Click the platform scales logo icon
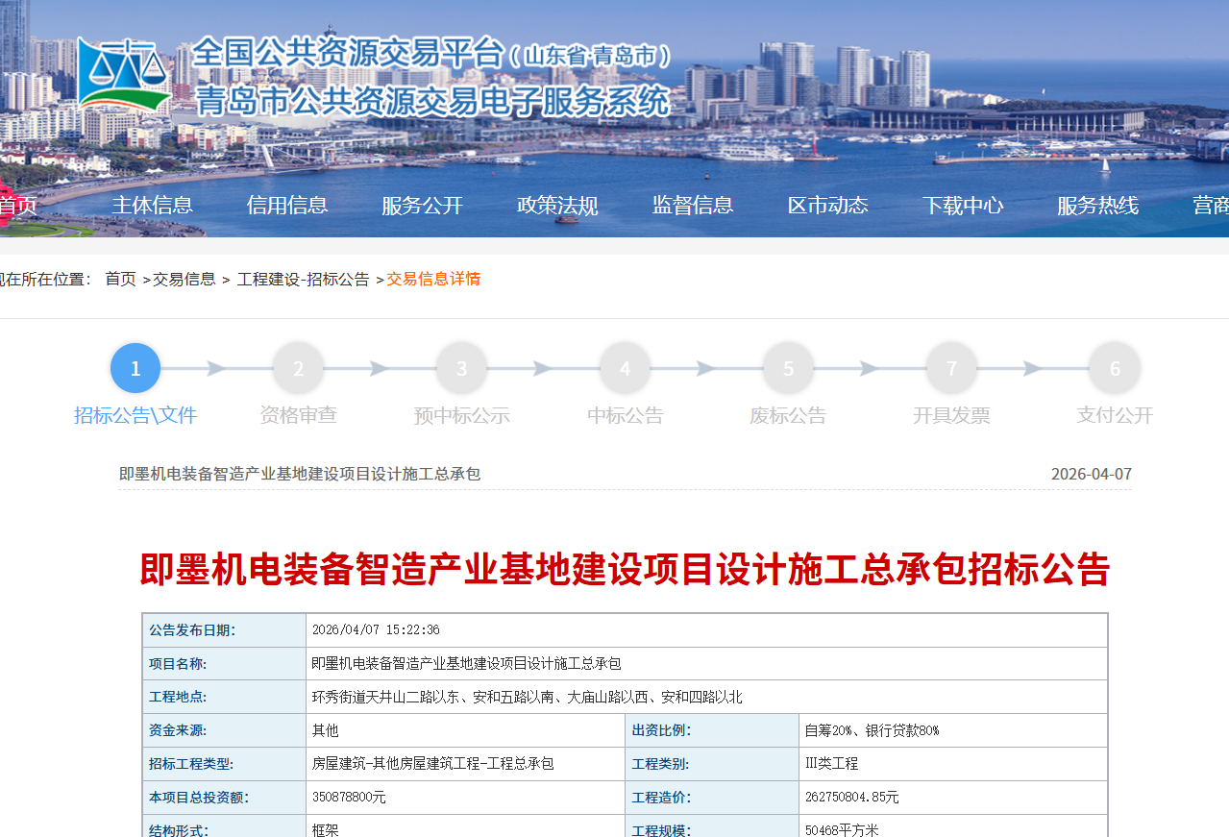The image size is (1229, 837). pos(123,75)
